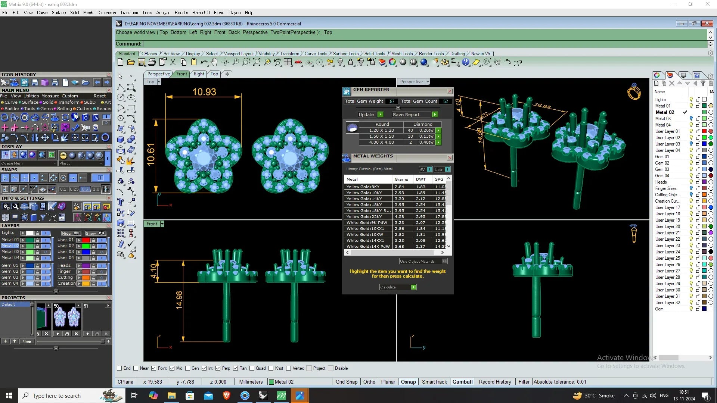717x403 pixels.
Task: Uncheck the Perp osnap checkbox
Action: point(218,368)
